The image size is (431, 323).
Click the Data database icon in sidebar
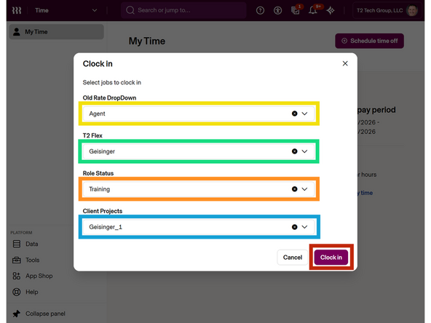17,244
